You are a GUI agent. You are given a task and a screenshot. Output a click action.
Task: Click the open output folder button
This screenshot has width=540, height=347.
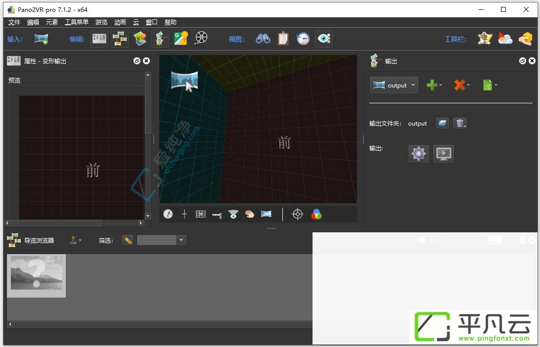point(443,123)
